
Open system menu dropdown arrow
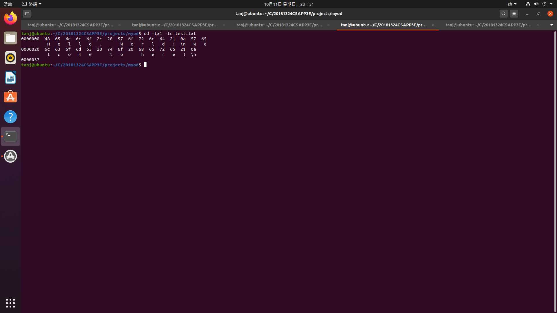551,4
